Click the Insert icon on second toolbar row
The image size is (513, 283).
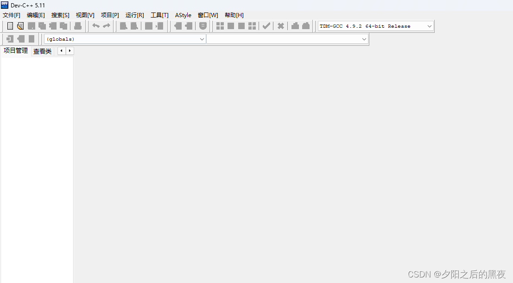click(x=10, y=39)
